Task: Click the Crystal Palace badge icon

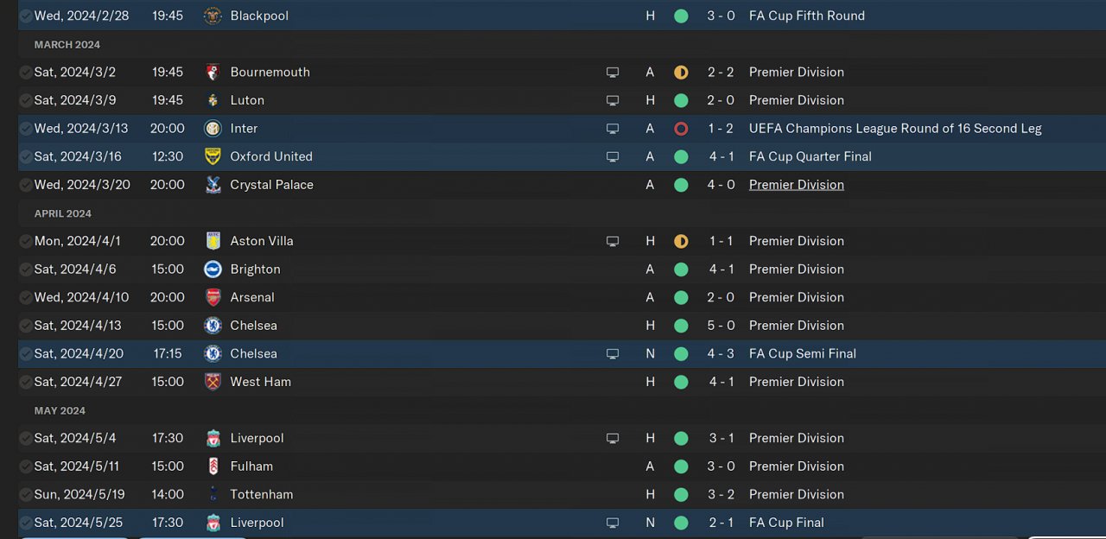Action: point(213,185)
